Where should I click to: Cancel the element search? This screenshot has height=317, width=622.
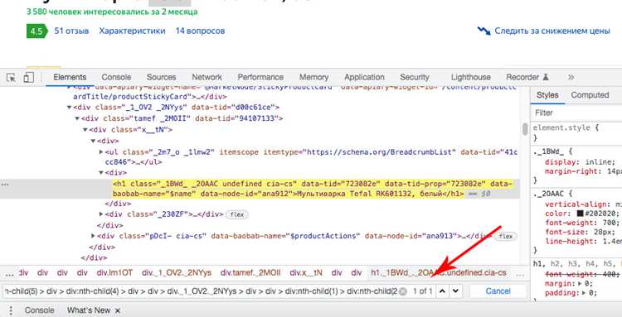pyautogui.click(x=498, y=291)
